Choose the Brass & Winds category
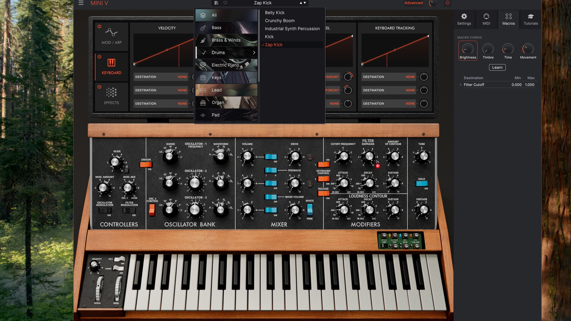This screenshot has height=321, width=571. (x=226, y=40)
